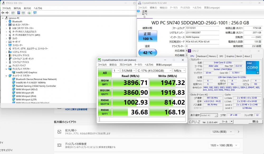Screen dimensions: 264x154
Task: Click the green-dot device icon in Device Manager toolbar
Action: [x=29, y=13]
